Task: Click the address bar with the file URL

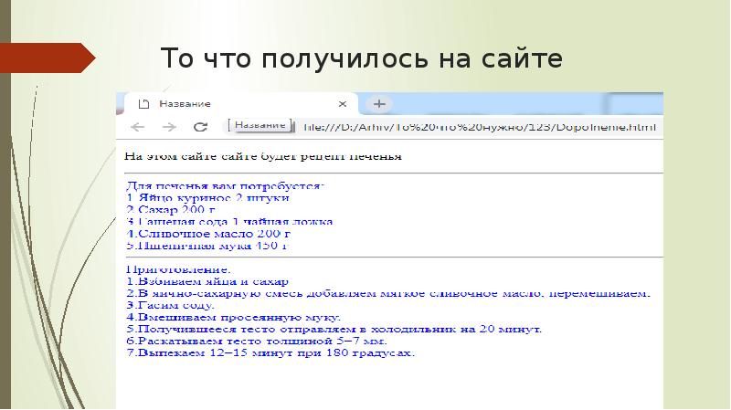Action: [475, 127]
